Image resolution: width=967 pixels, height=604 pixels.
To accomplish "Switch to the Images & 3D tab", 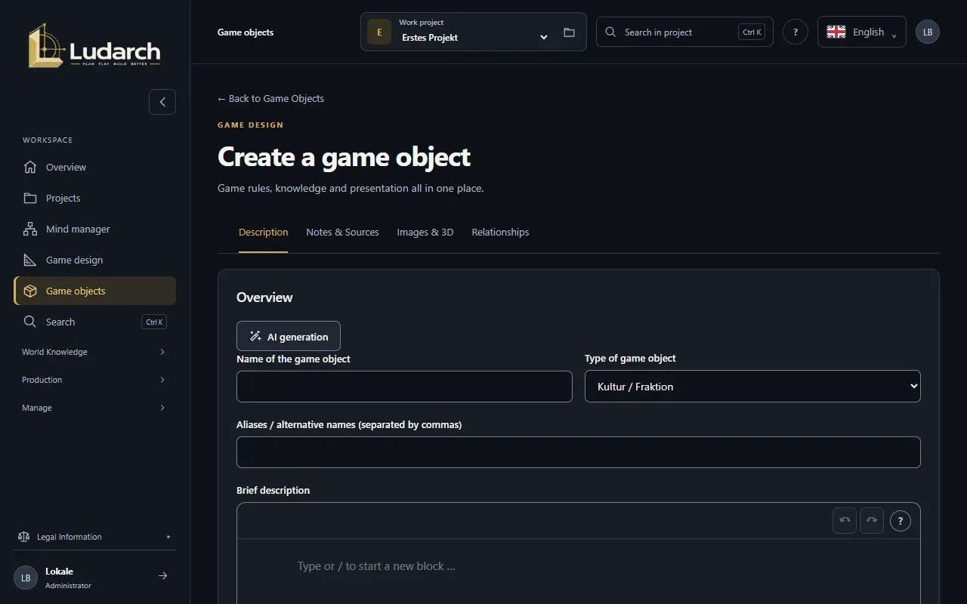I will [x=425, y=233].
